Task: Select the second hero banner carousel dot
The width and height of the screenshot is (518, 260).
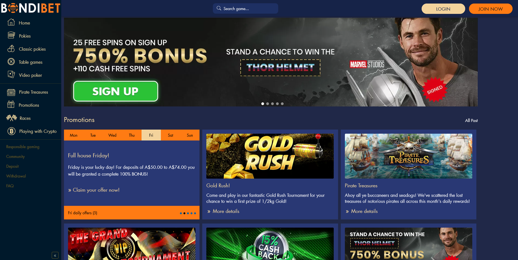Action: point(268,104)
